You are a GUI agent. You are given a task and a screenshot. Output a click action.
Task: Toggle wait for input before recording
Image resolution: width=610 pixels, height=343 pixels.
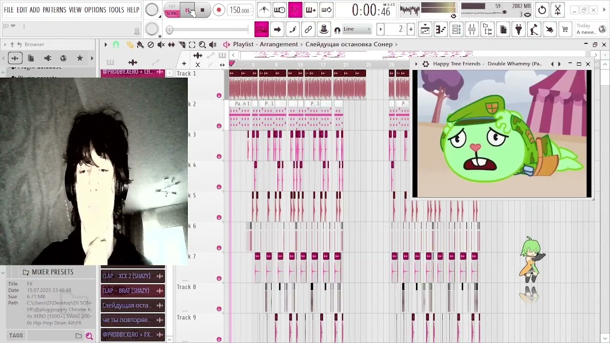[280, 10]
